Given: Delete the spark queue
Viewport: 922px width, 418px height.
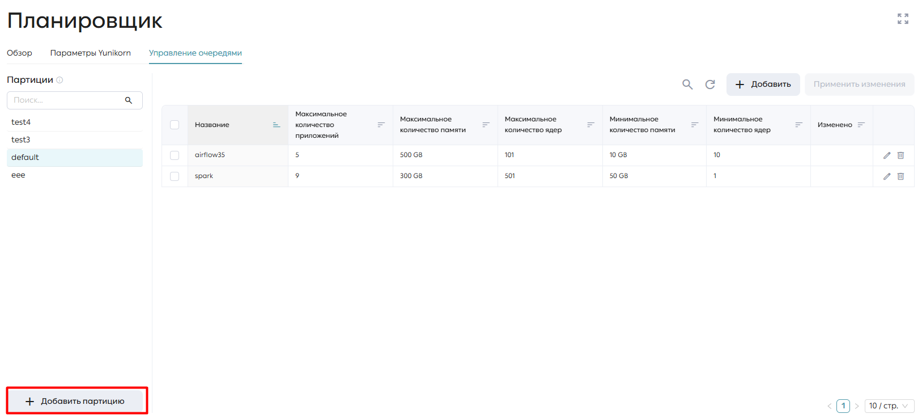Looking at the screenshot, I should (900, 176).
